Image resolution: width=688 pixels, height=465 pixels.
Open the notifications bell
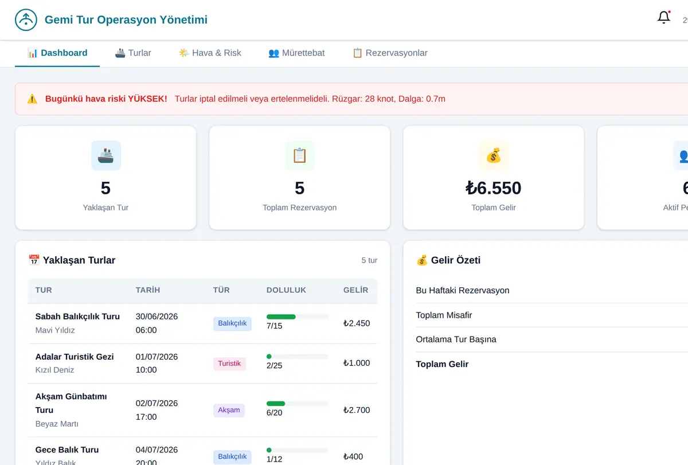[x=664, y=18]
